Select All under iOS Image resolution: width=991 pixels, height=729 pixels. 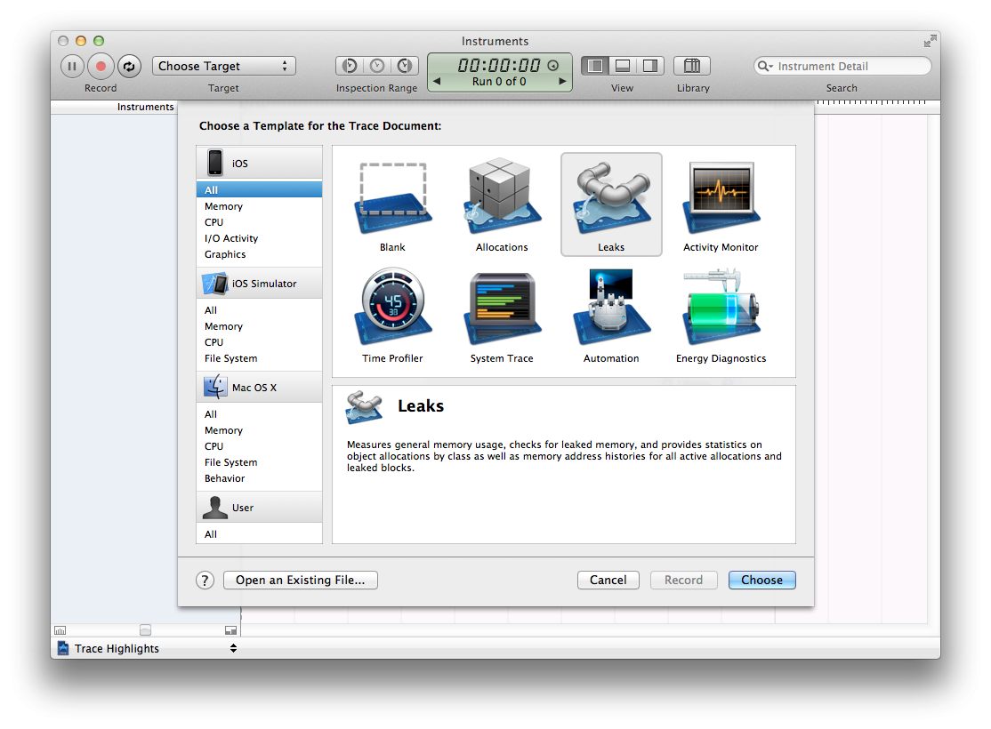(259, 190)
